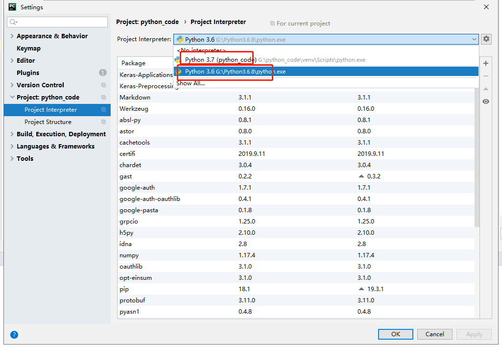
Task: Click project-level icon beside Project Structure
Action: pyautogui.click(x=103, y=122)
